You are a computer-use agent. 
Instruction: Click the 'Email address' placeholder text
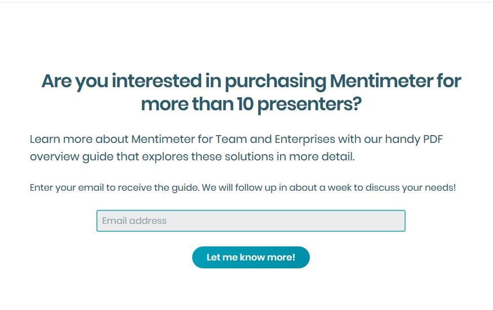[134, 221]
